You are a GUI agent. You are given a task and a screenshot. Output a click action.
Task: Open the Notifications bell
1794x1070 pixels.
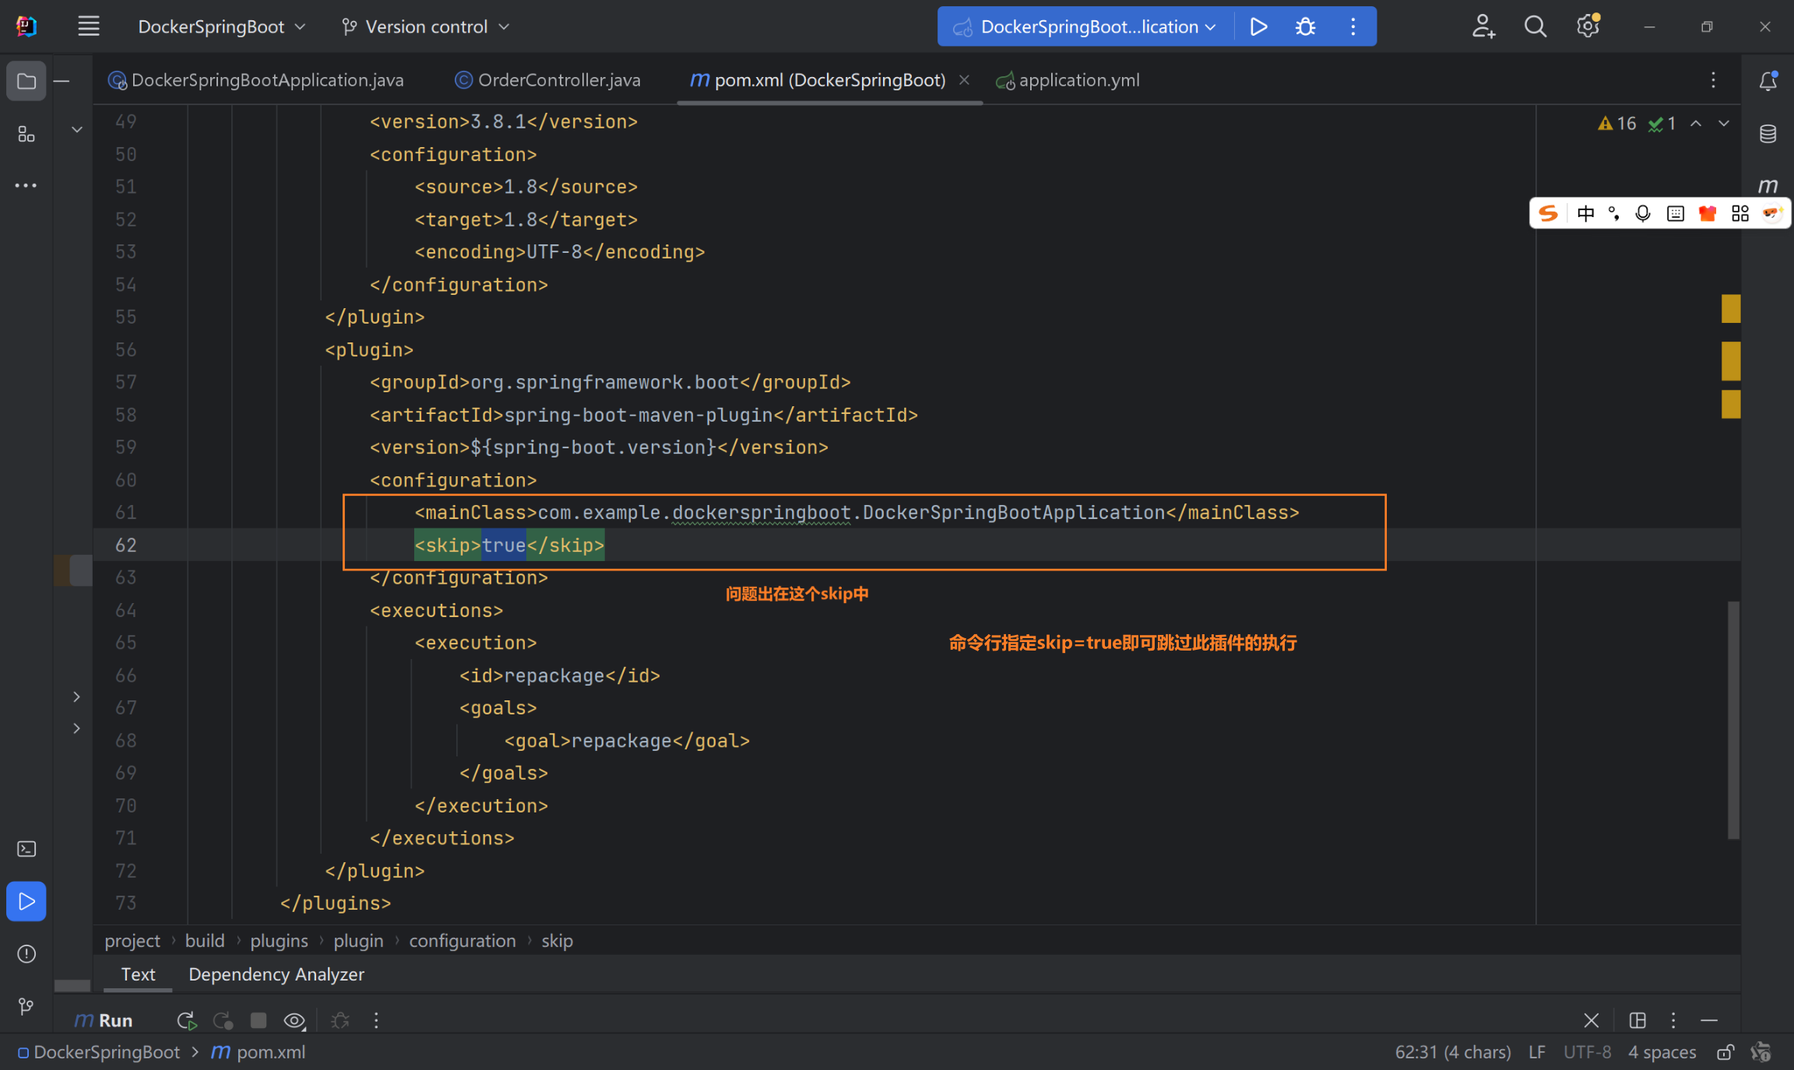(1768, 81)
